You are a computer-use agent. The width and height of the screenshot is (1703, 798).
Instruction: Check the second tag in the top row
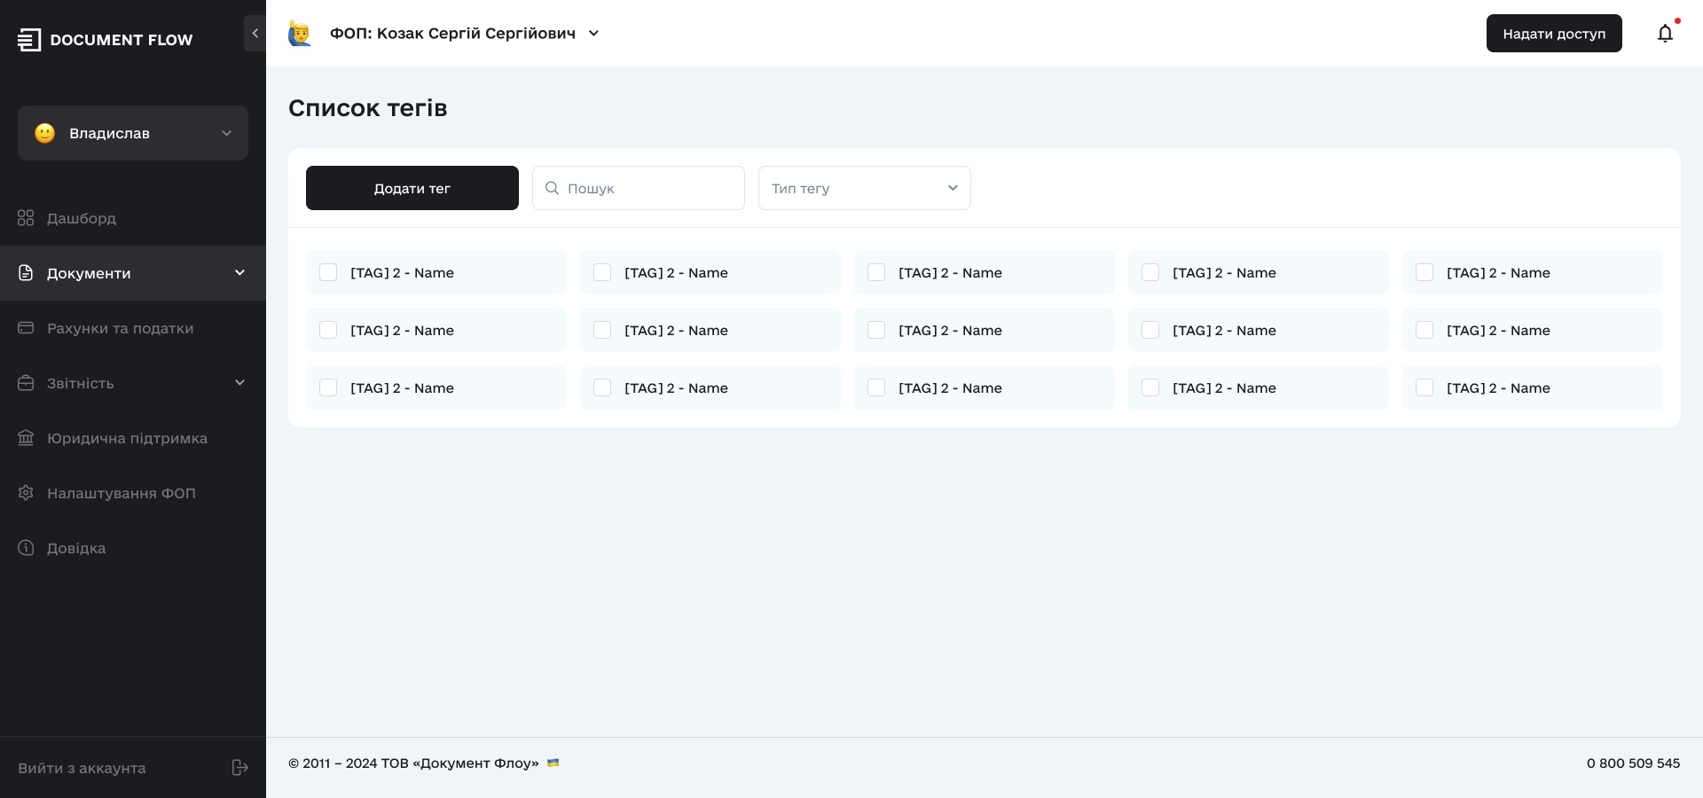pos(602,272)
